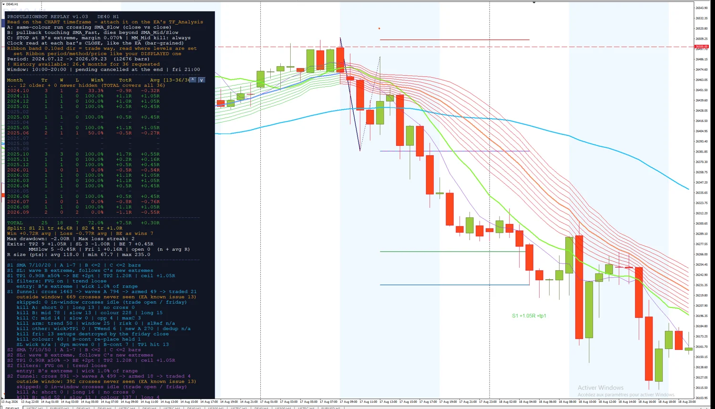This screenshot has width=715, height=409.
Task: Click the 'Split: S1 21 tr +6.6R' line
Action: [65, 228]
